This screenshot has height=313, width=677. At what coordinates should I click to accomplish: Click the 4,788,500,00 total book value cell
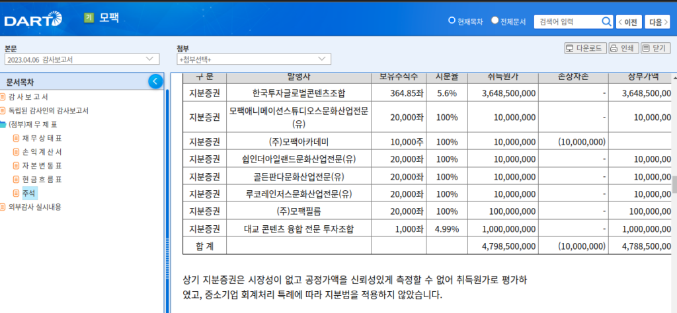(x=640, y=246)
